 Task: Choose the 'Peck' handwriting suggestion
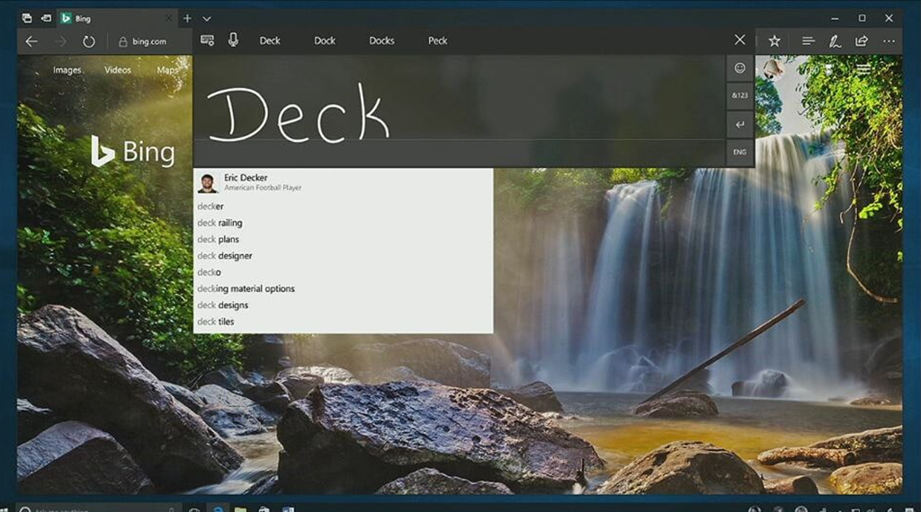438,40
